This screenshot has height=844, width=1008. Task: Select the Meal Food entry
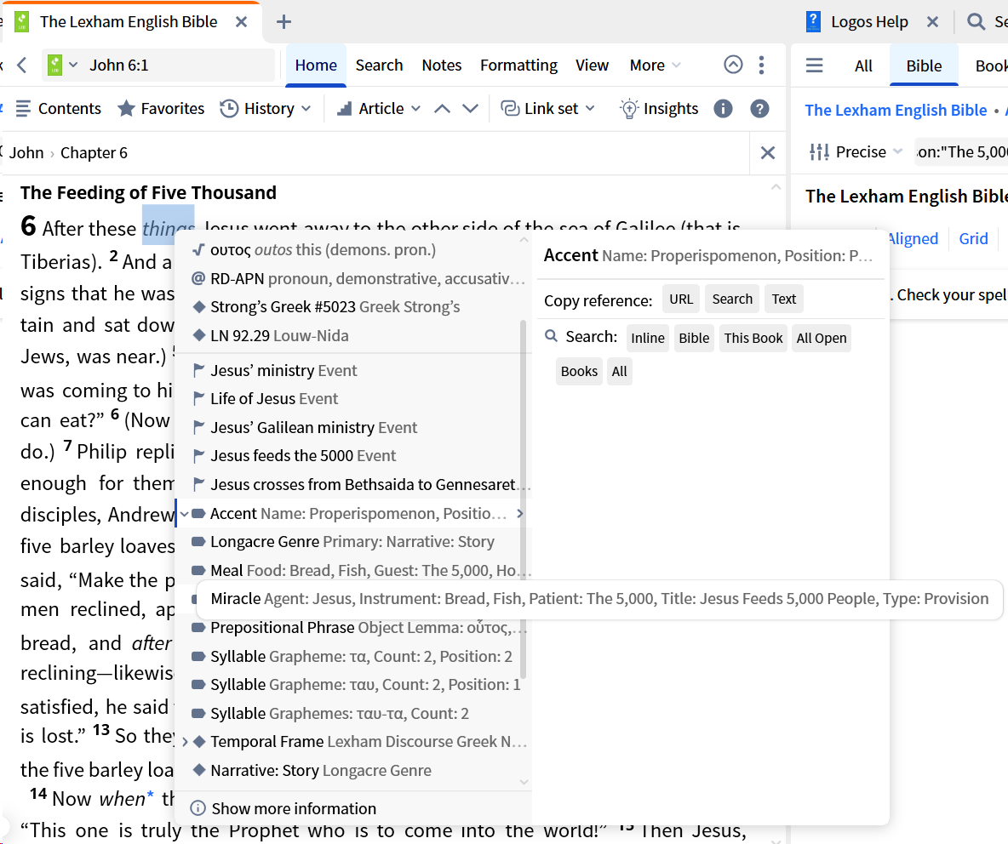click(x=353, y=571)
